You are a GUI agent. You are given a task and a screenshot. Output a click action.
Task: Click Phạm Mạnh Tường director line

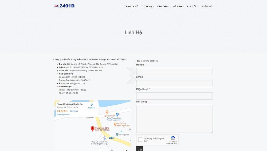coord(81,71)
